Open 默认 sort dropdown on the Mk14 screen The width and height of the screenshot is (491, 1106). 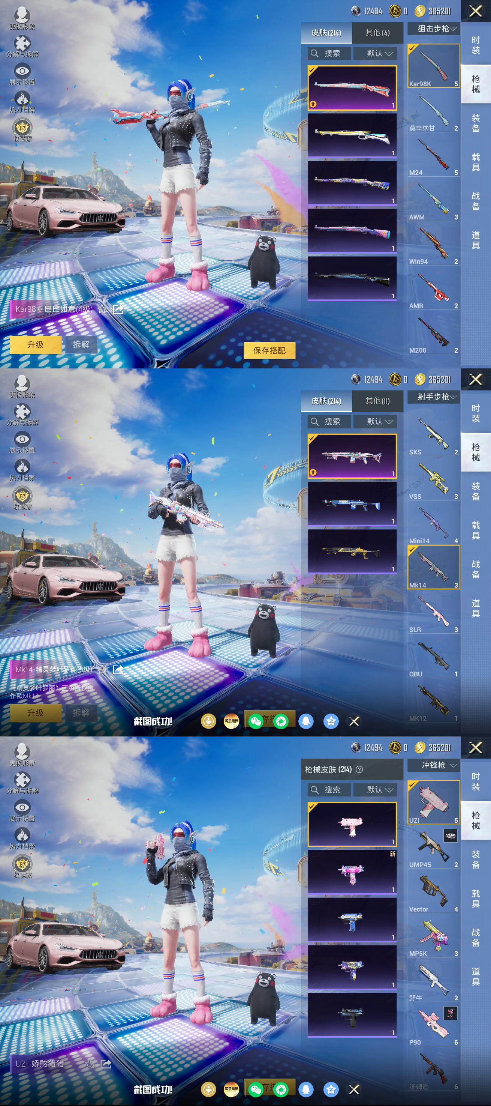pos(375,422)
